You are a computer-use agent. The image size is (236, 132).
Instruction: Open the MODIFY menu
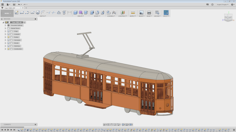point(97,16)
